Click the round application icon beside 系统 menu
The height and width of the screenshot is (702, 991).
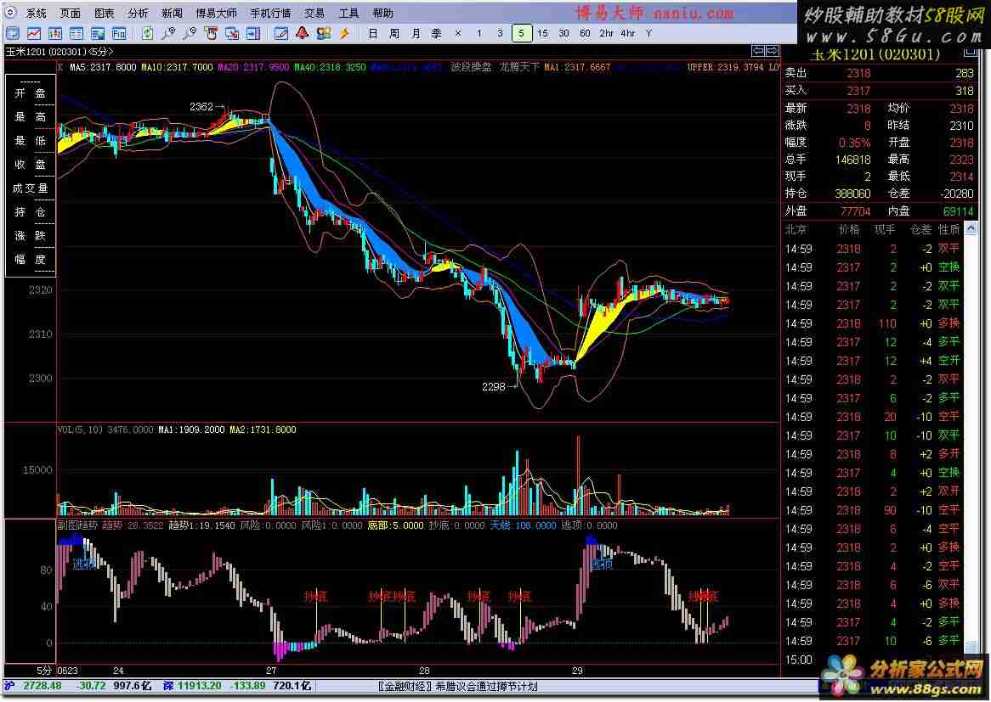[11, 13]
